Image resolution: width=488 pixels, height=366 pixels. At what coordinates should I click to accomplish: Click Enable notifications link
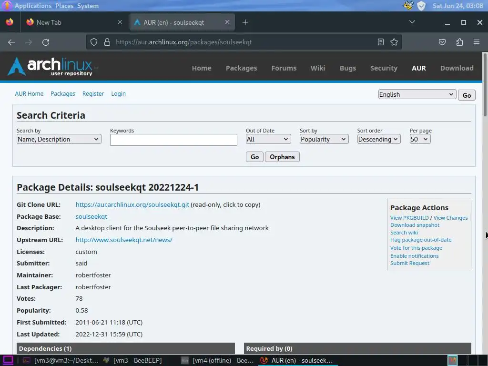414,256
